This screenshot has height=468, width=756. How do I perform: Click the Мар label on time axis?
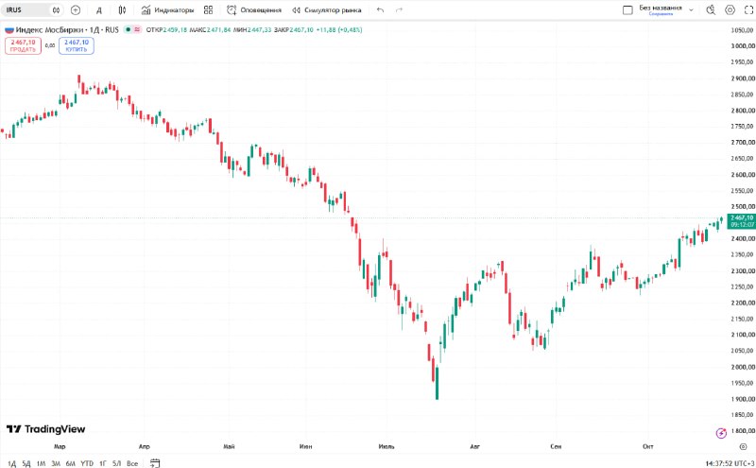60,446
